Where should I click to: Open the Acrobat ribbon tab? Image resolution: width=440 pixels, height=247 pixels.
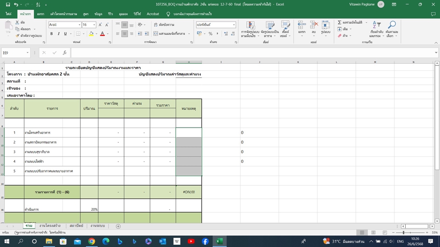153,14
